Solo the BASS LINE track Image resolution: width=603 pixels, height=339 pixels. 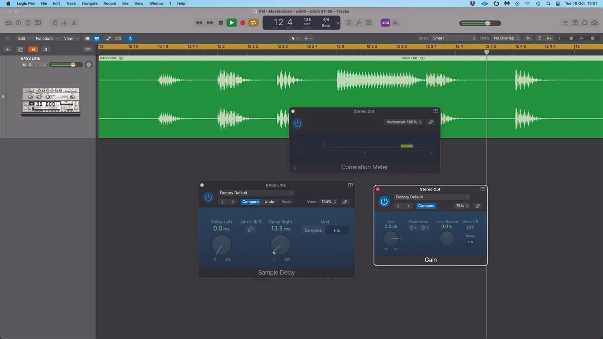coord(30,64)
